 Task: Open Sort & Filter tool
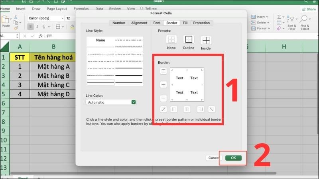pyautogui.click(x=292, y=23)
